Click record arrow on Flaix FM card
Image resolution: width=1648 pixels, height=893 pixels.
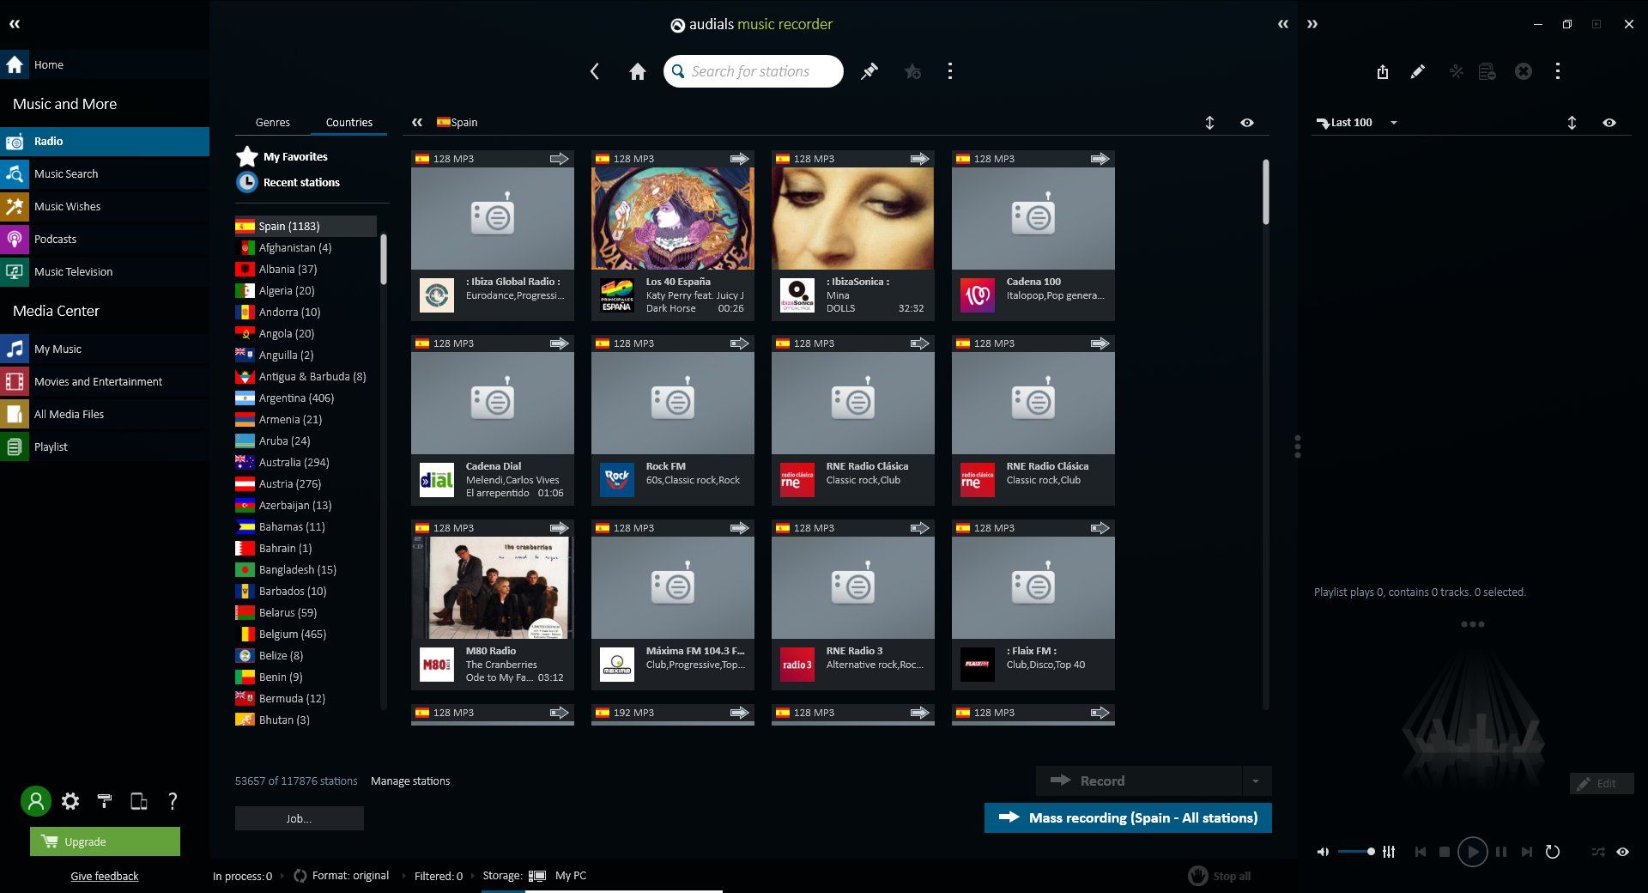1100,528
